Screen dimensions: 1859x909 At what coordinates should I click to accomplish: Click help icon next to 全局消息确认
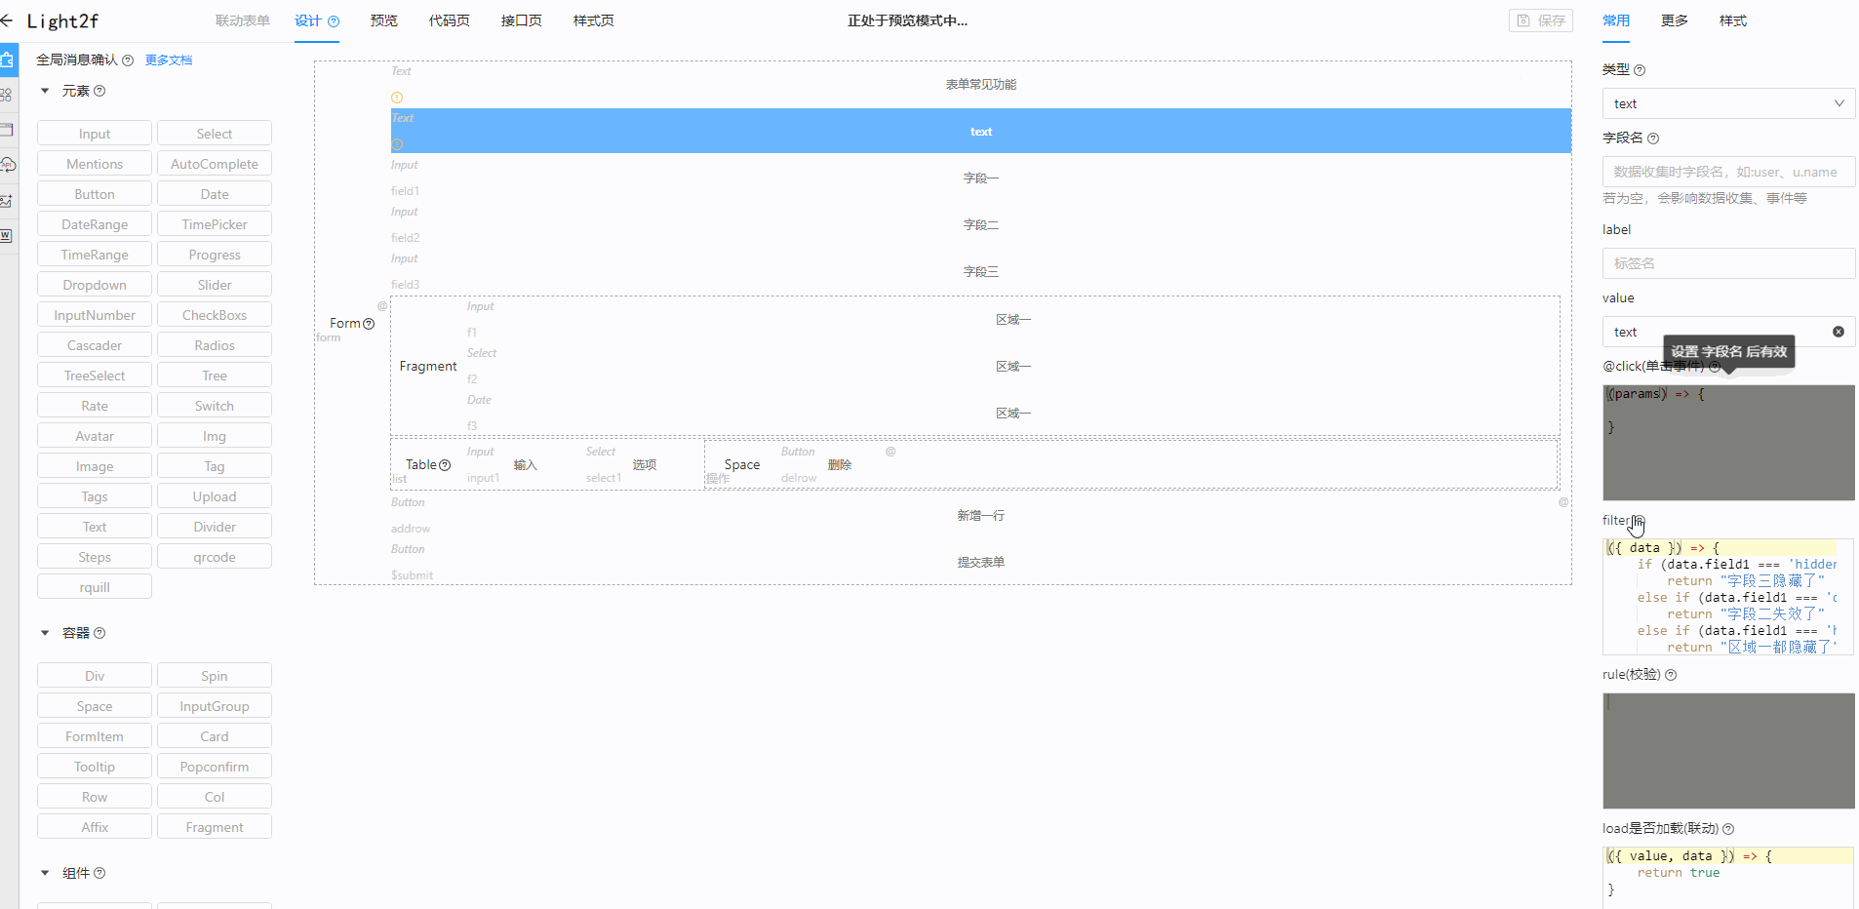[x=128, y=60]
